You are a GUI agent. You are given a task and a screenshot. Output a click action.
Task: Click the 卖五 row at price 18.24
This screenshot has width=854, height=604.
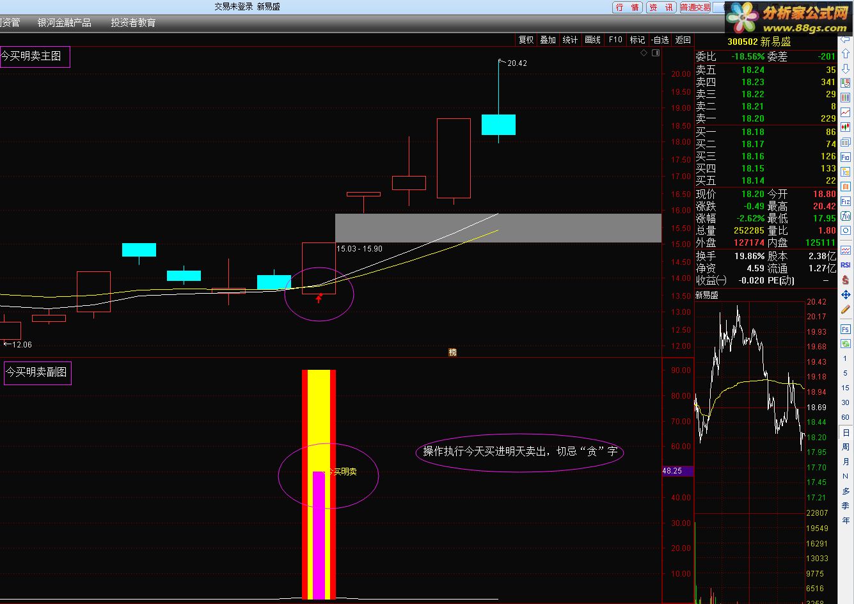click(766, 70)
